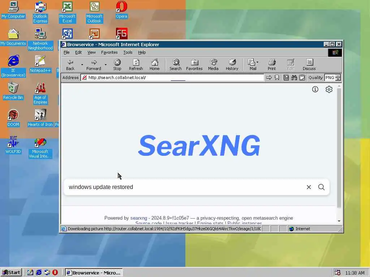This screenshot has height=277, width=370.
Task: Click into the address bar URL field
Action: [172, 78]
